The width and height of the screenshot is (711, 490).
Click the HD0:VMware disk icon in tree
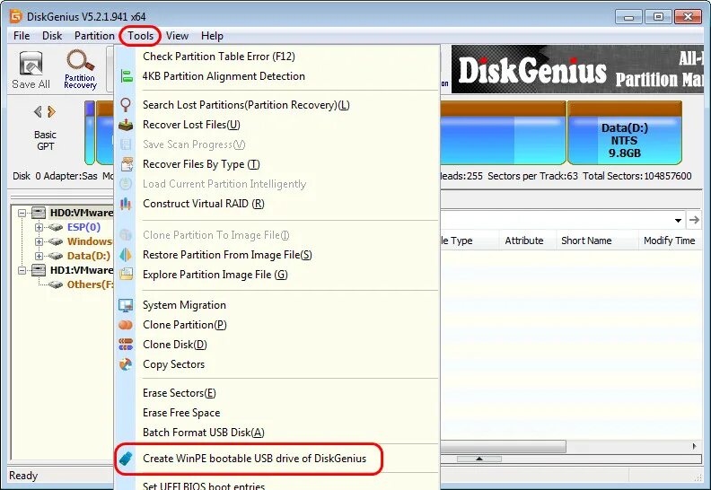(38, 212)
